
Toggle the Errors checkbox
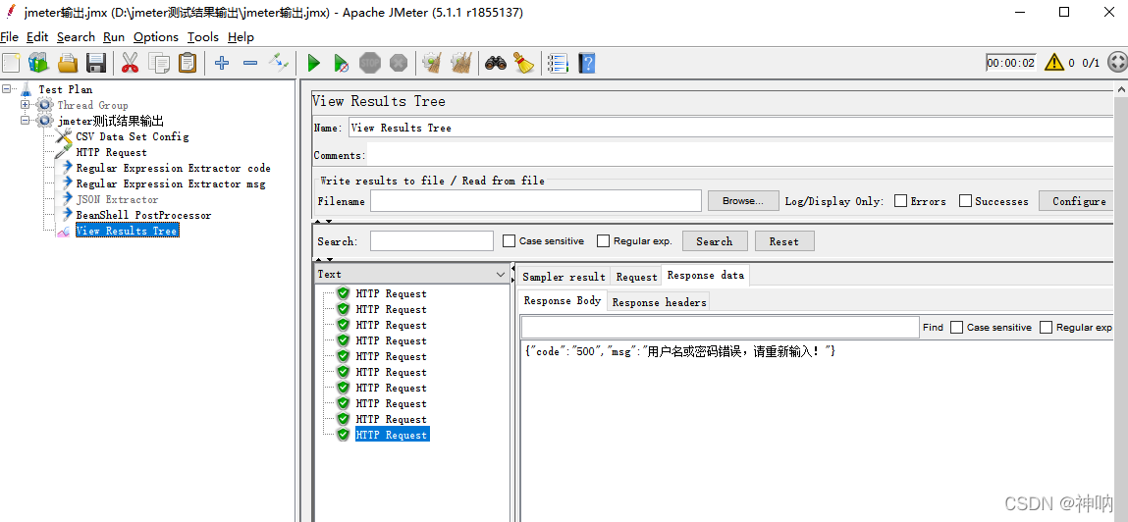tap(900, 201)
